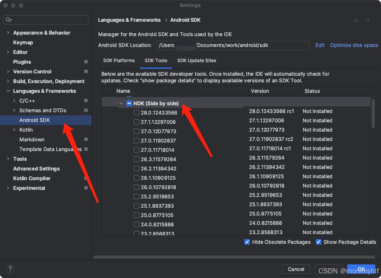381x278 pixels.
Task: Go back with the left arrow icon
Action: click(x=357, y=21)
